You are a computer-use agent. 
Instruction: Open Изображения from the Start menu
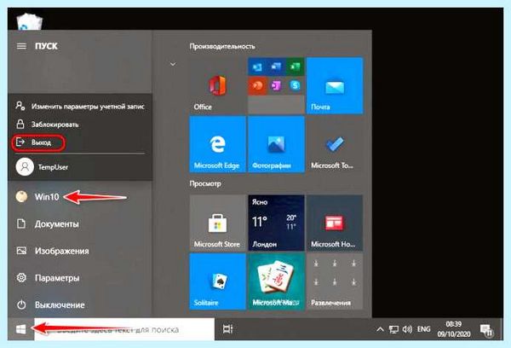pyautogui.click(x=79, y=251)
